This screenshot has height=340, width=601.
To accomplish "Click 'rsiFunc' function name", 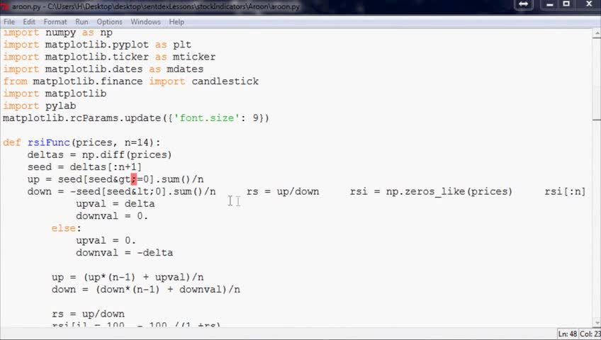I will point(49,143).
